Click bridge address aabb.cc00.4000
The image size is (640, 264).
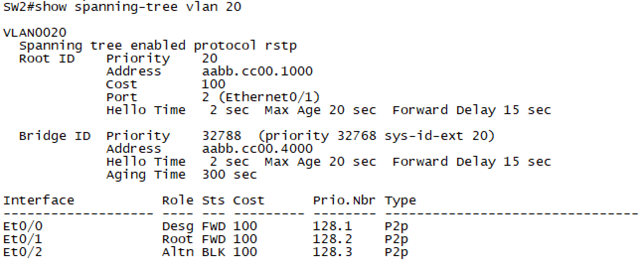[257, 149]
